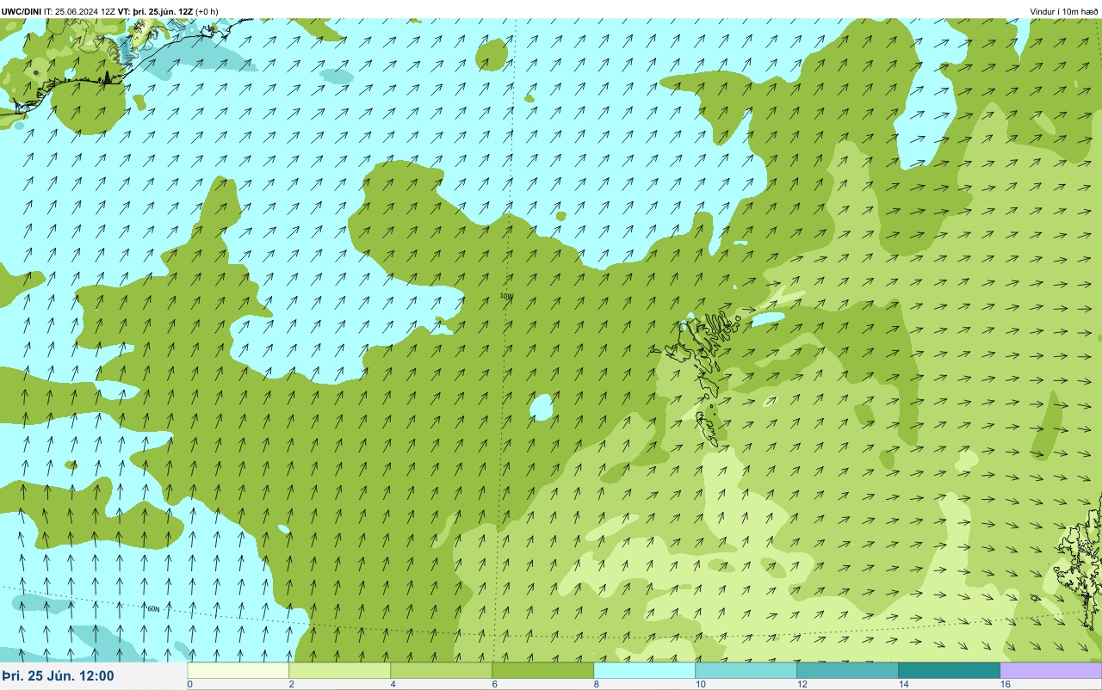The image size is (1102, 690).
Task: Click the legend scale number '12'
Action: click(802, 684)
